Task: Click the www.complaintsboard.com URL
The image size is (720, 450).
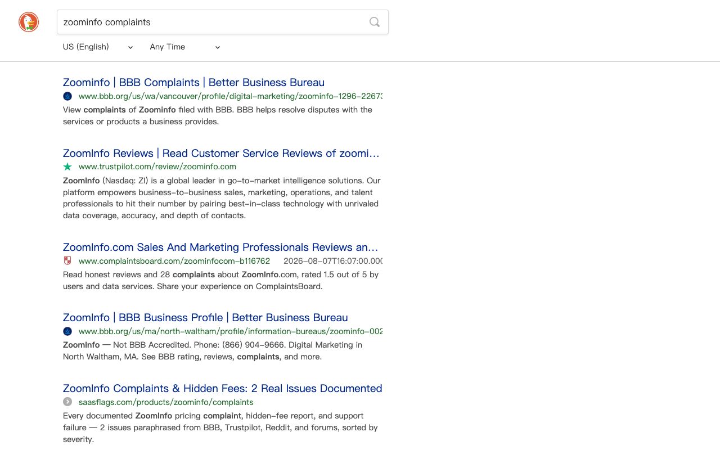Action: pyautogui.click(x=174, y=261)
